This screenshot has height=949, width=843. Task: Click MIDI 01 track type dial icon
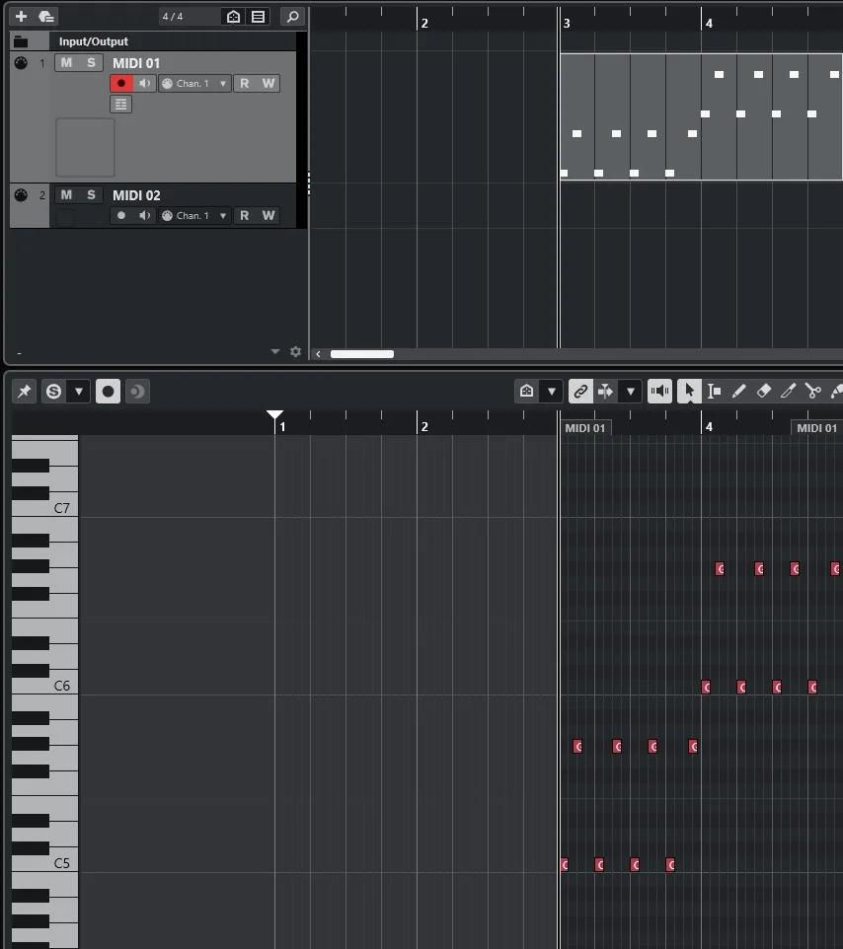(21, 63)
